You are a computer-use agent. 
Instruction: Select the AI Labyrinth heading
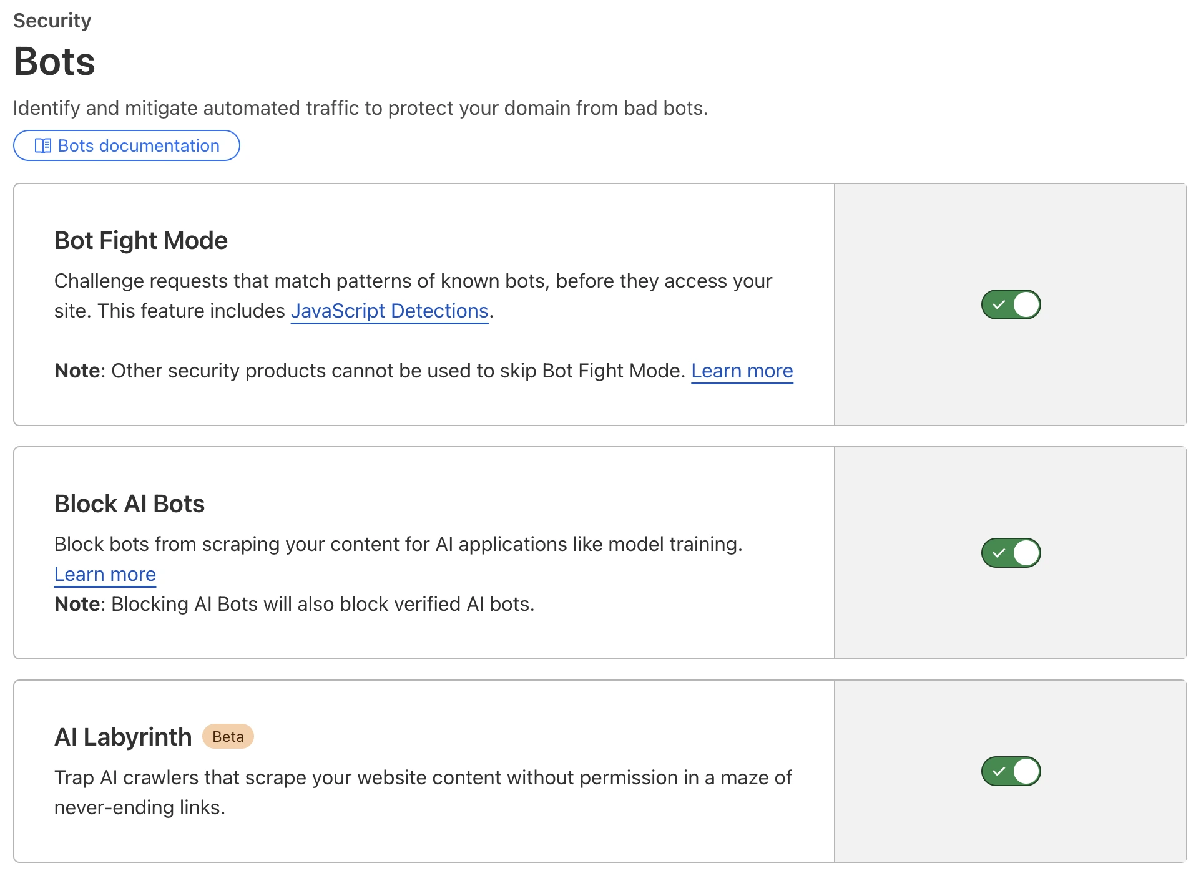tap(123, 737)
